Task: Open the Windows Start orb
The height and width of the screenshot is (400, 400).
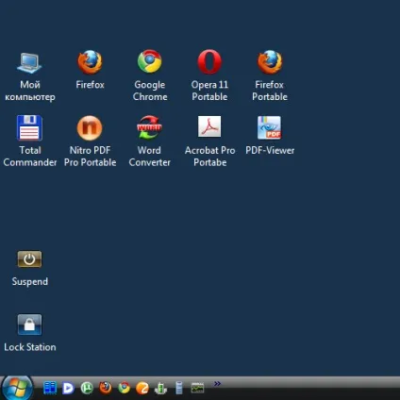Action: click(17, 388)
